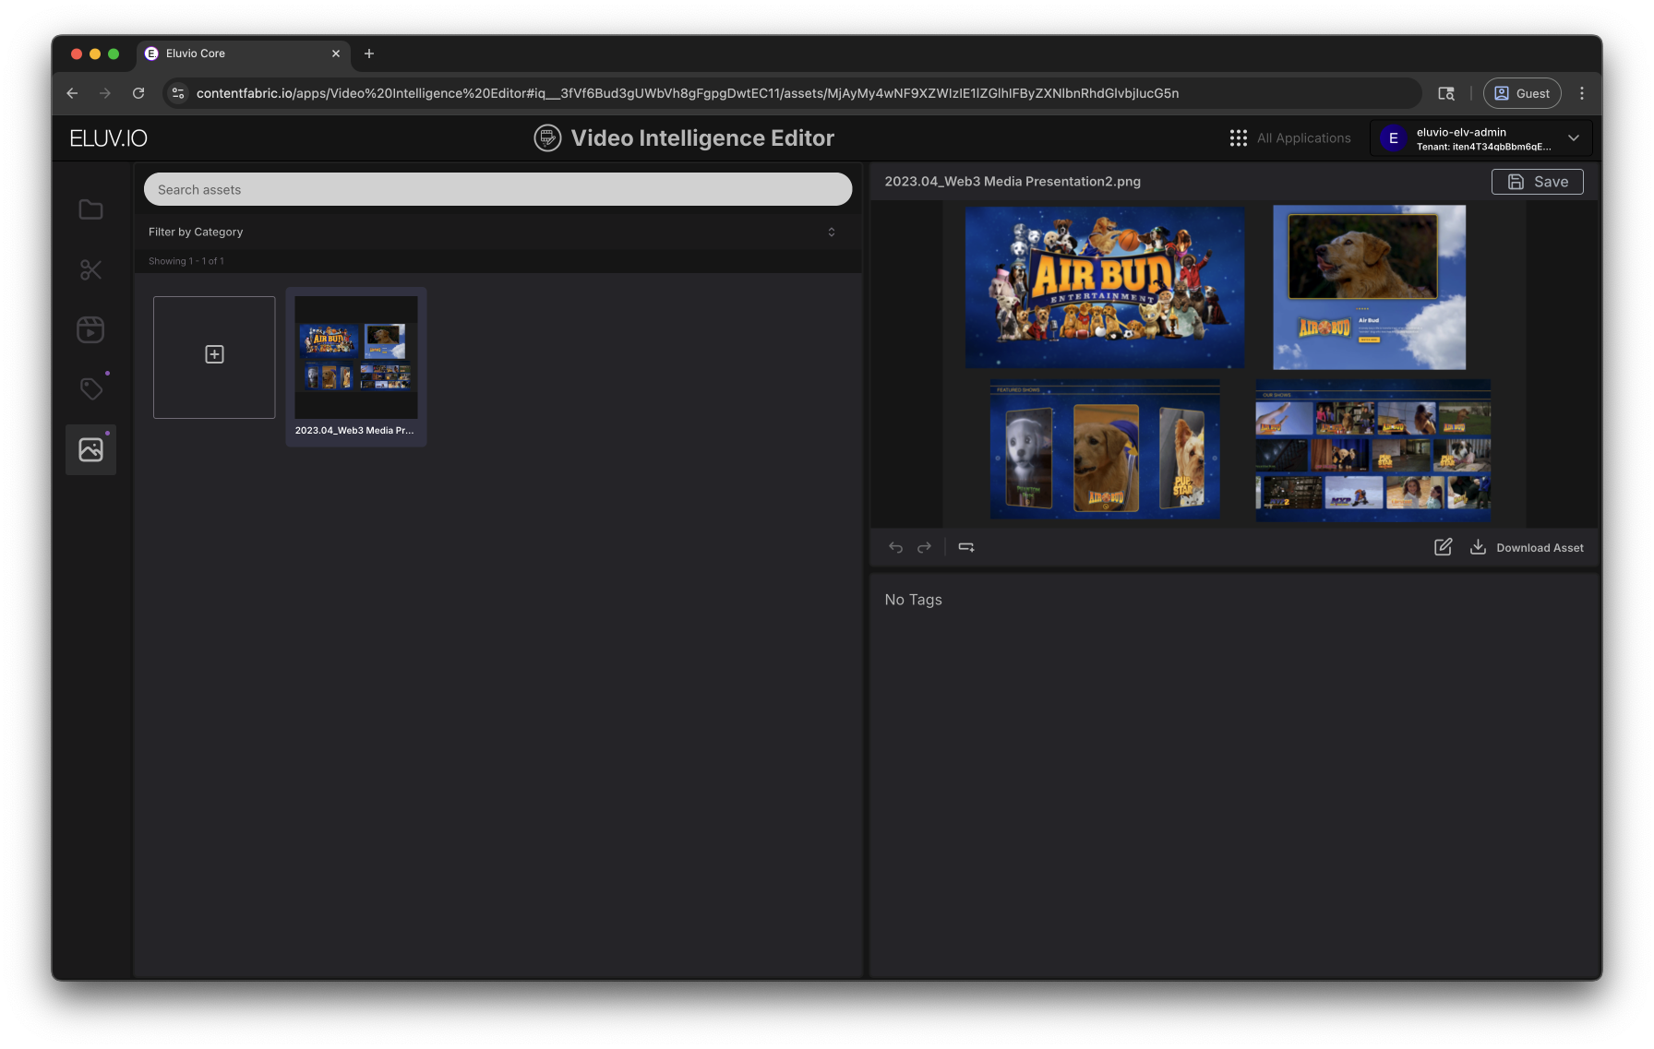
Task: Open All Applications menu
Action: [1290, 138]
